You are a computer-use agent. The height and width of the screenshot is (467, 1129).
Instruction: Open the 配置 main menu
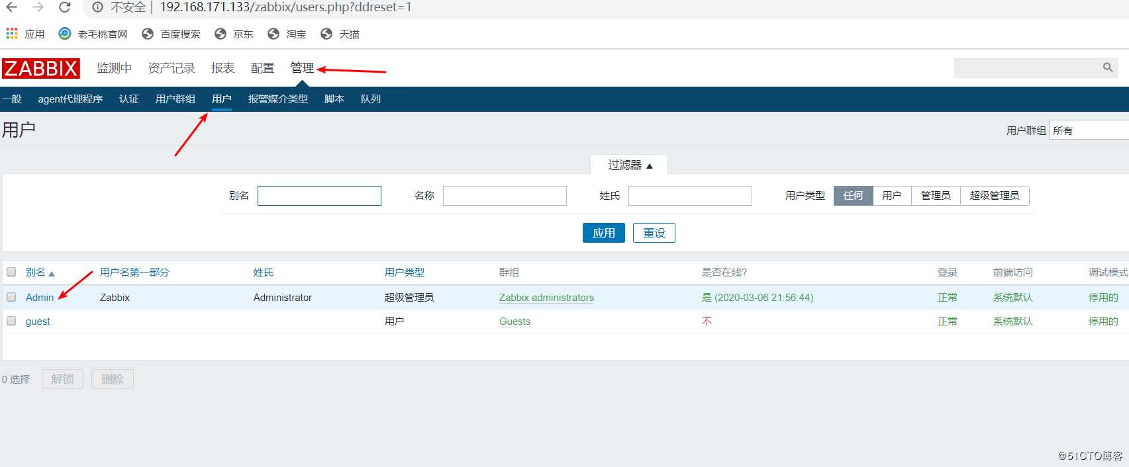[x=263, y=68]
